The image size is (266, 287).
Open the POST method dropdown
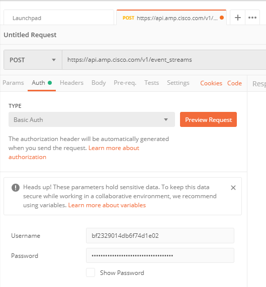pos(33,60)
